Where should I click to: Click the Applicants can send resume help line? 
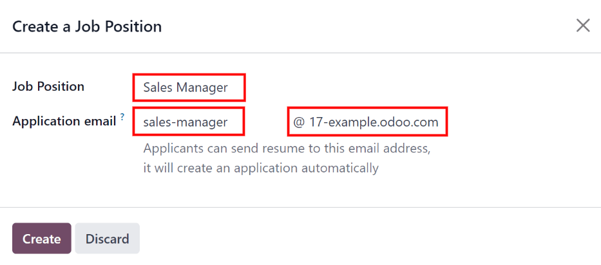click(x=286, y=149)
